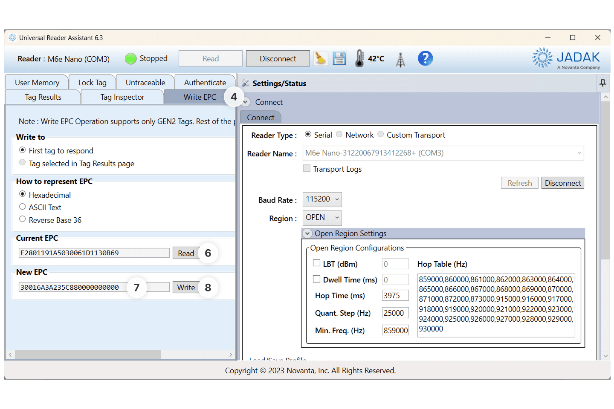Click Write button beside New EPC

[x=186, y=287]
